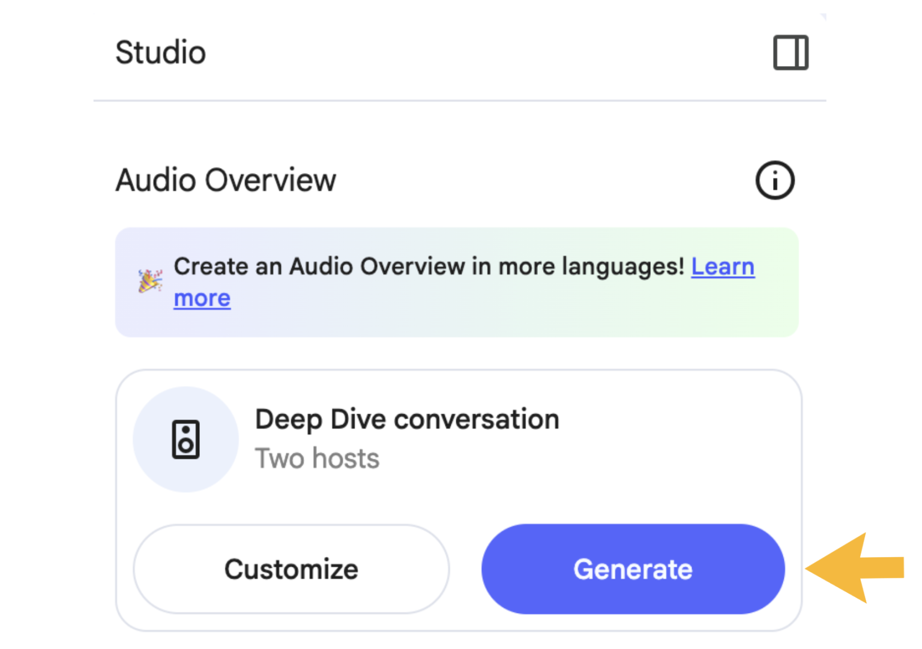The height and width of the screenshot is (649, 922).
Task: Click the speaker icon in the Deep Dive card
Action: click(185, 439)
